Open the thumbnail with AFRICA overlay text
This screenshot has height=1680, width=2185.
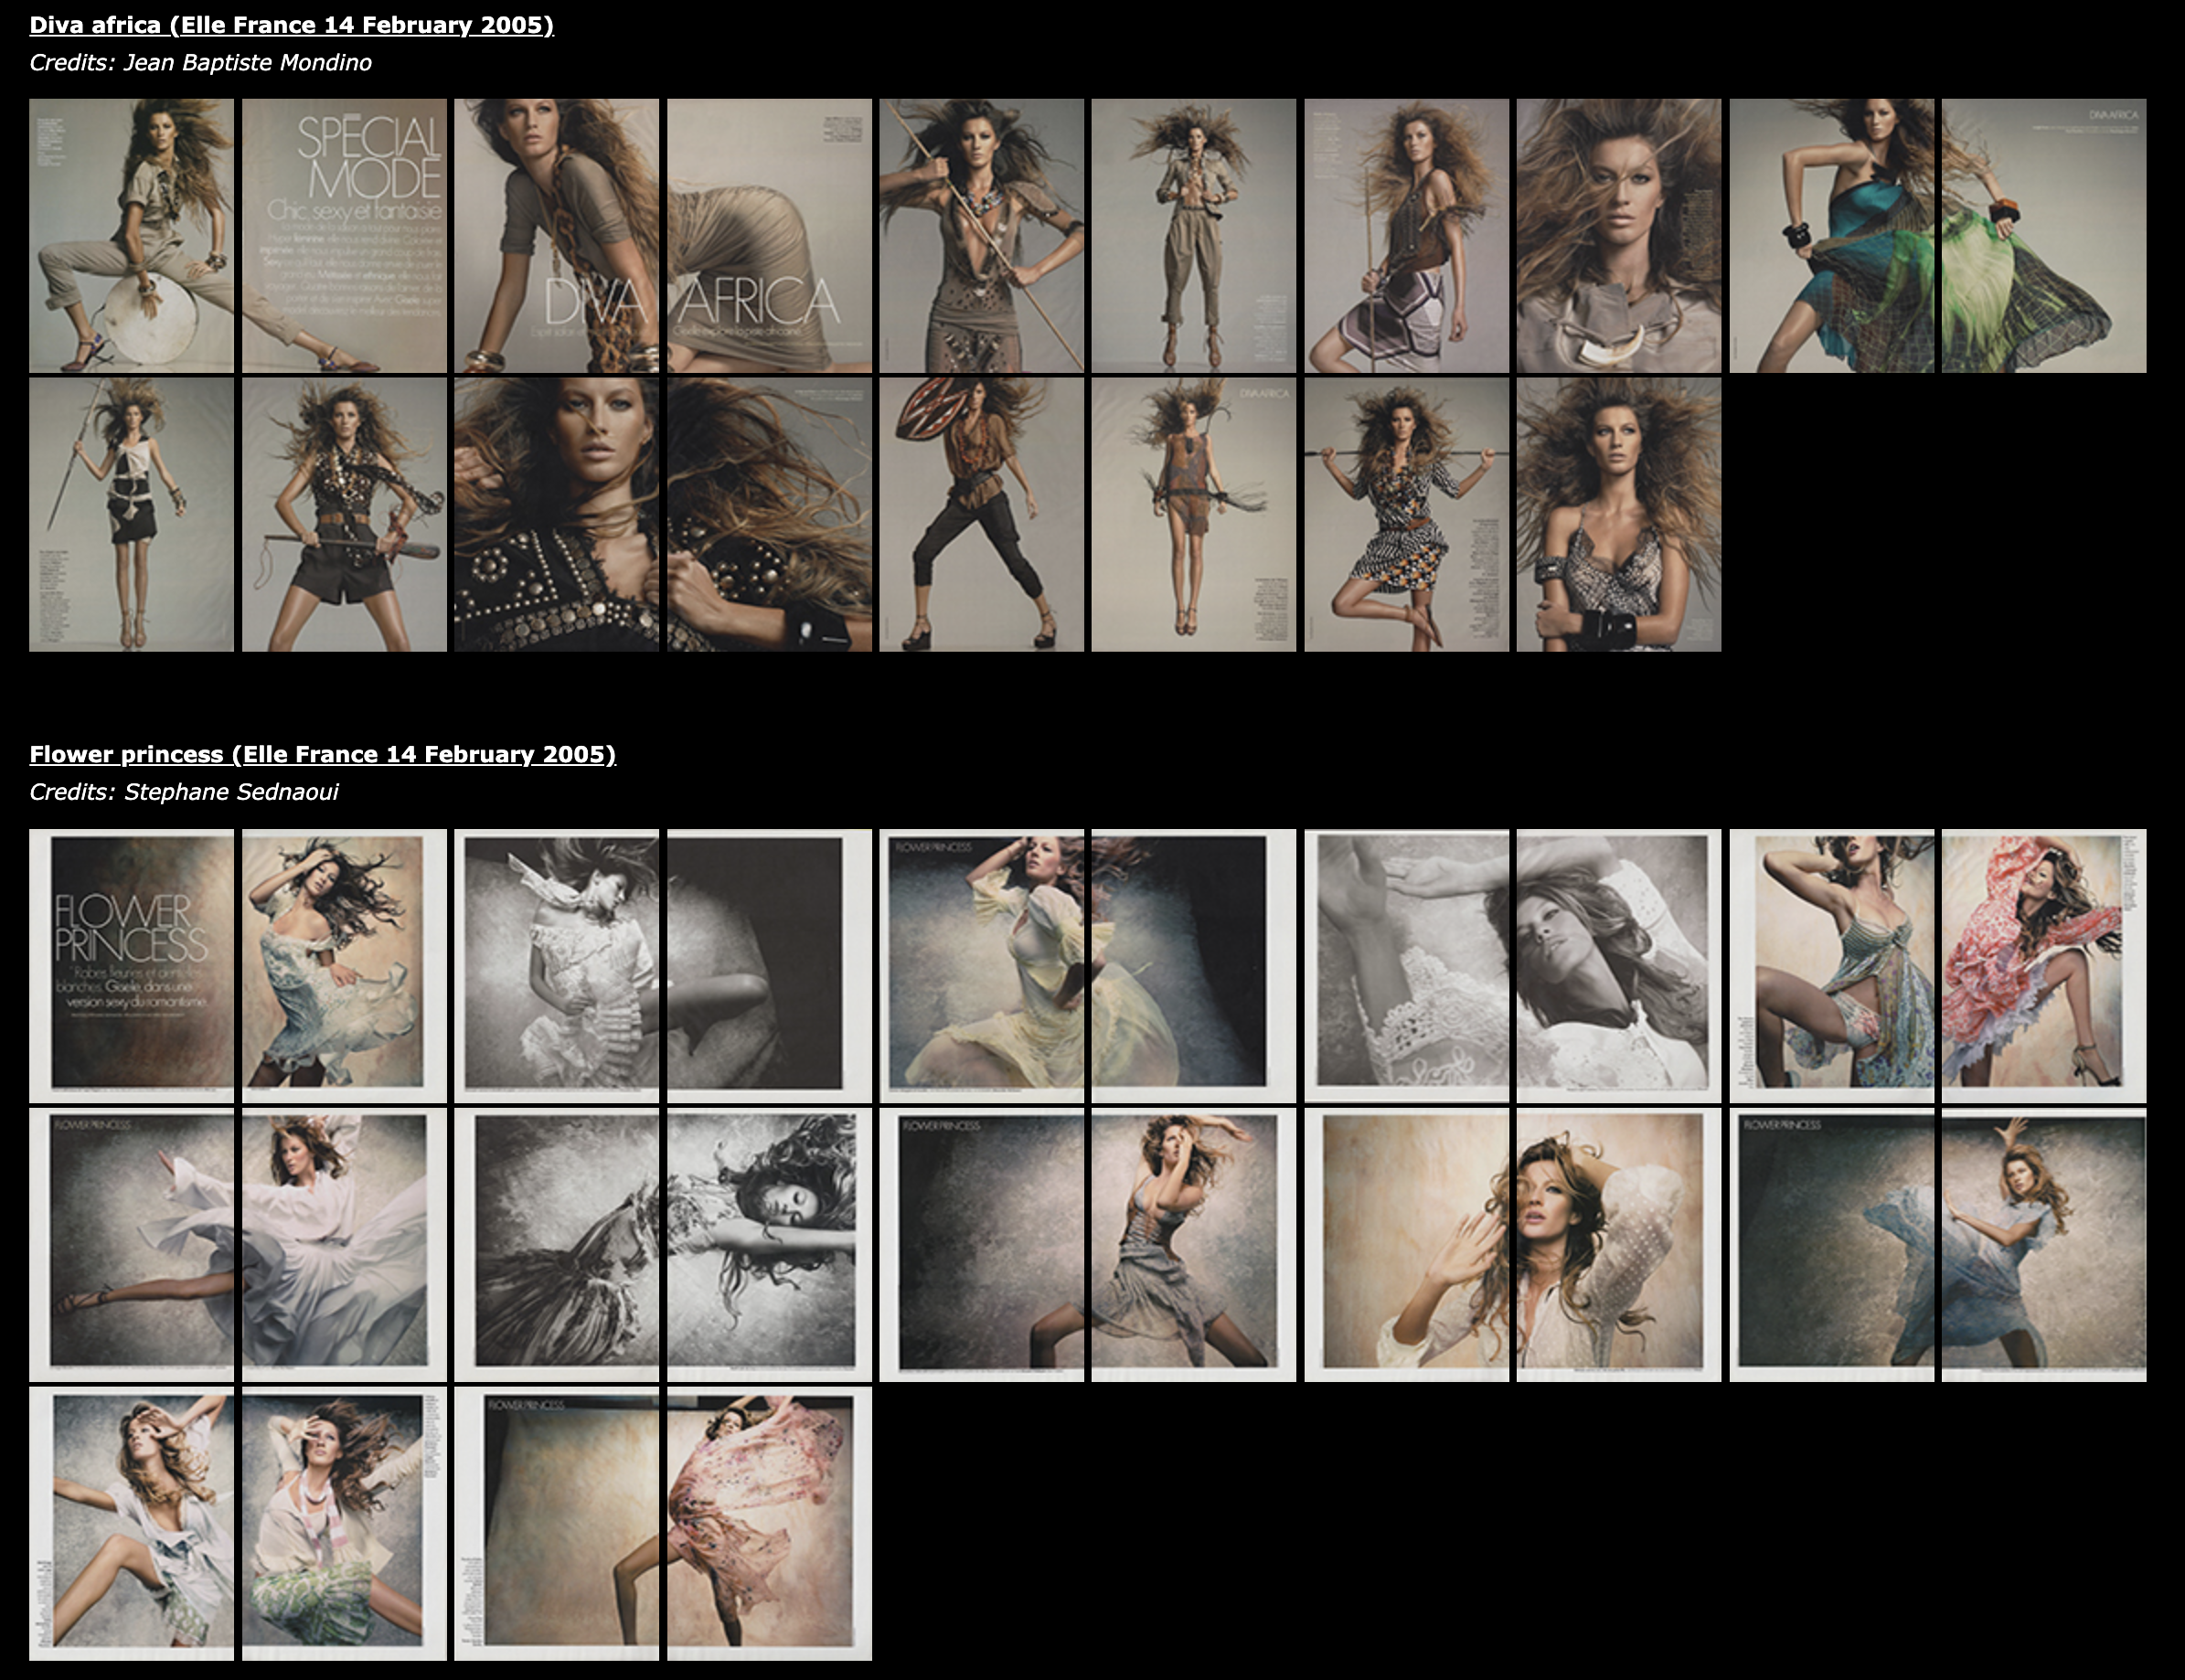coord(769,235)
